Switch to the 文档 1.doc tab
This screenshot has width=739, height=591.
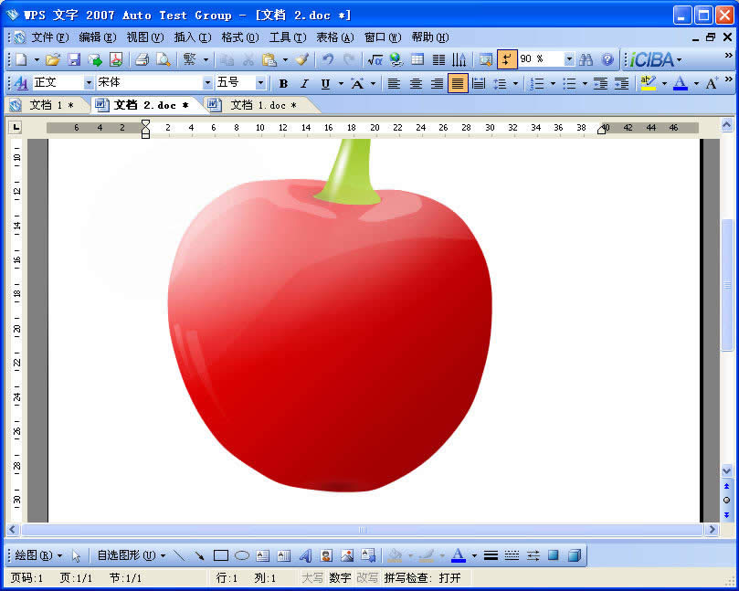255,105
